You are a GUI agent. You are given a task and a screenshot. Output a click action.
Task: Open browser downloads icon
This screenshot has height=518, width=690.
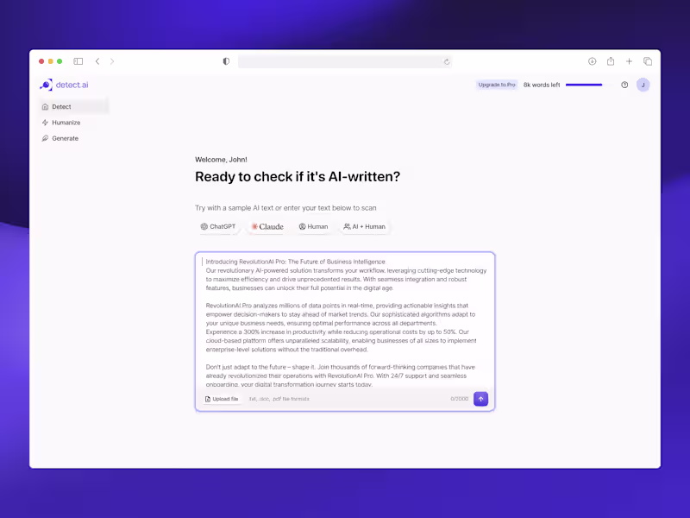[x=593, y=61]
